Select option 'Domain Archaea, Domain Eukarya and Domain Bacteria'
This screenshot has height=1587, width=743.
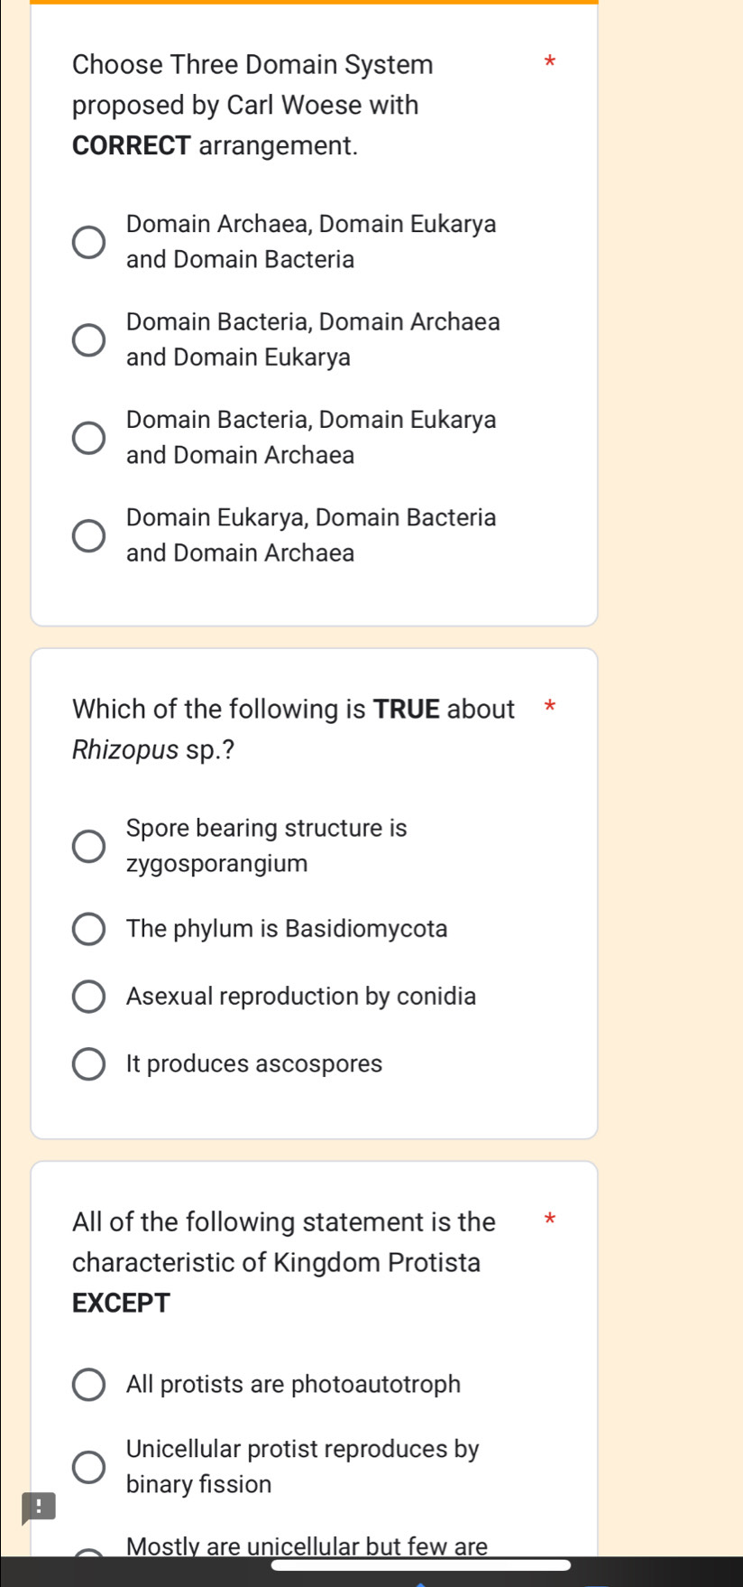coord(87,241)
